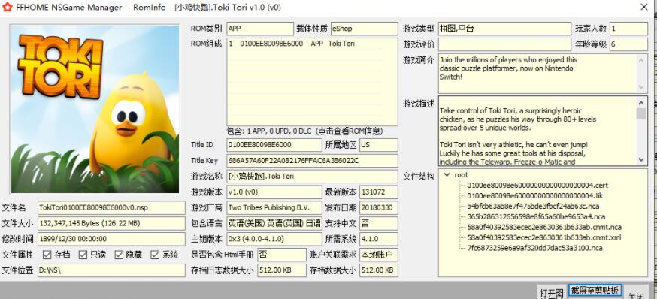Click the 截屏至剪贴板 screenshot button
The image size is (657, 299).
(595, 291)
